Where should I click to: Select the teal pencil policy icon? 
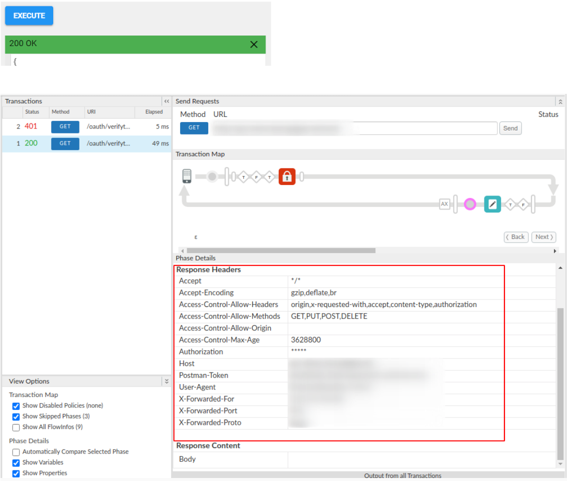[492, 204]
